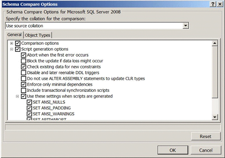Click the Reset button

206,136
